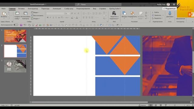
Task: Open Защитить и поделиться lock icon
Action: (114, 13)
